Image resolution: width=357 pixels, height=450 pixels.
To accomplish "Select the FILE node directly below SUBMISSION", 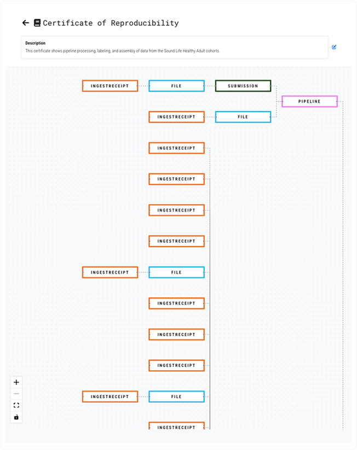I will pyautogui.click(x=243, y=116).
